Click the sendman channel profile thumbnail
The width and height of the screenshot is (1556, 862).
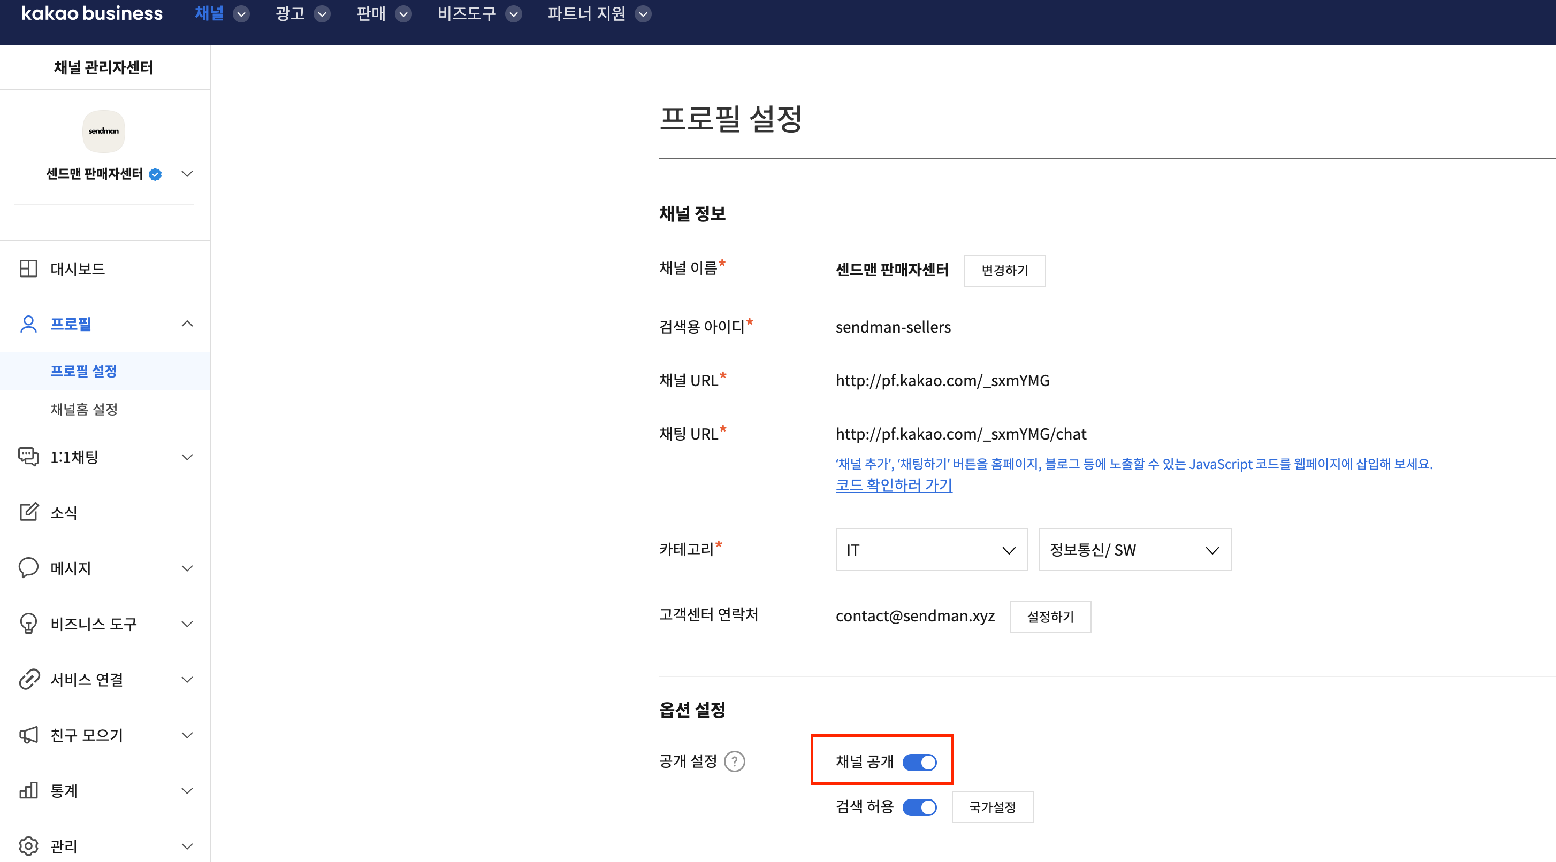pos(104,131)
